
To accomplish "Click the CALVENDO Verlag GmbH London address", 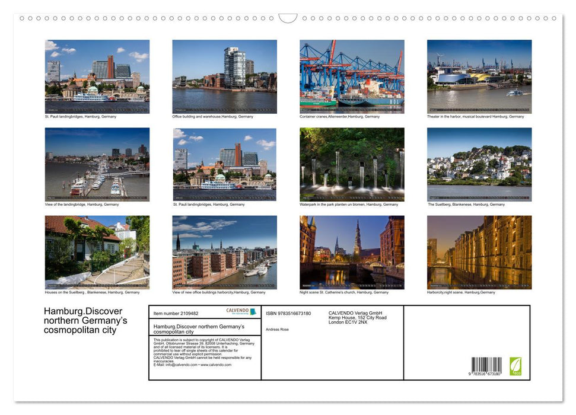I will 356,315.
